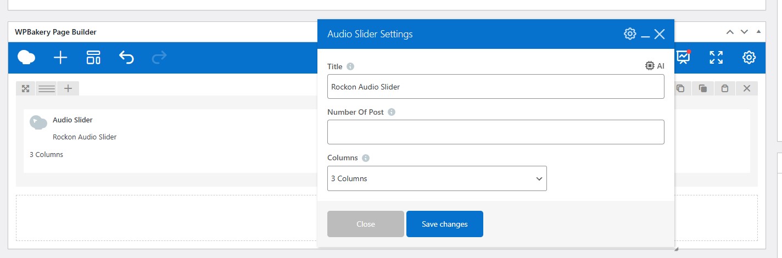Show Number Of Post info icon

coord(392,112)
